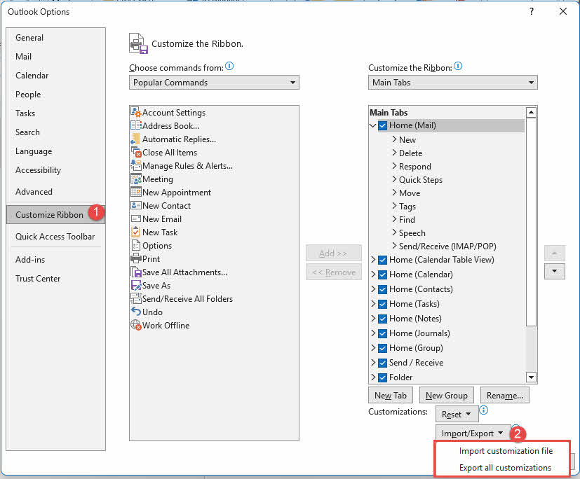Screen dimensions: 580x479
Task: Choose the Automatic Replies command
Action: click(177, 139)
